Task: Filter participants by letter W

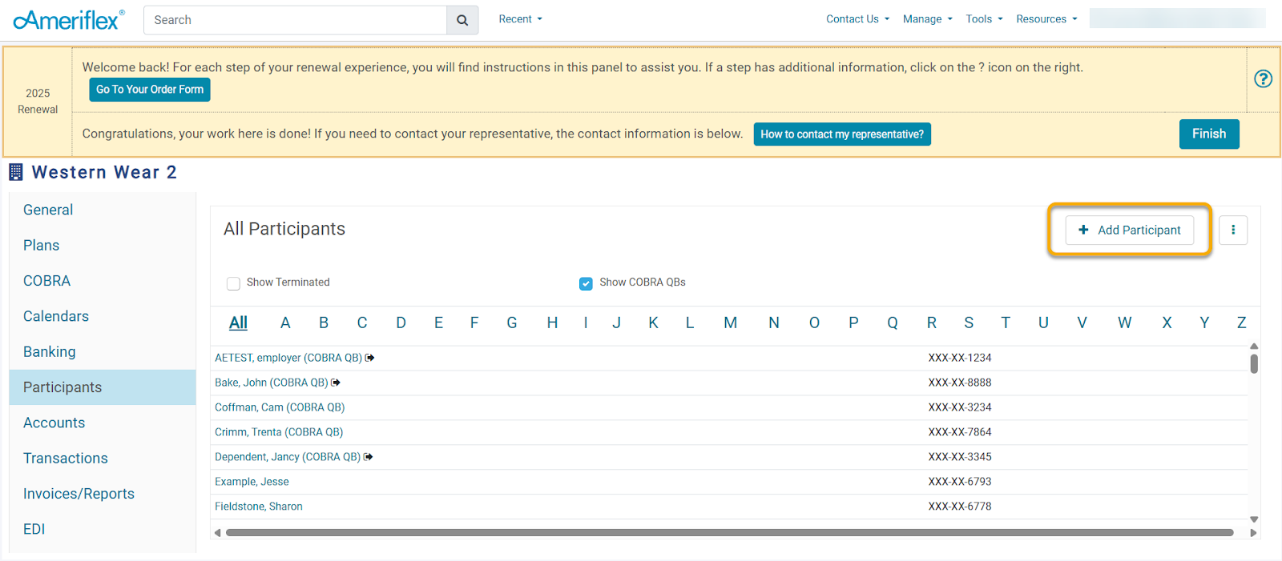Action: click(x=1125, y=323)
